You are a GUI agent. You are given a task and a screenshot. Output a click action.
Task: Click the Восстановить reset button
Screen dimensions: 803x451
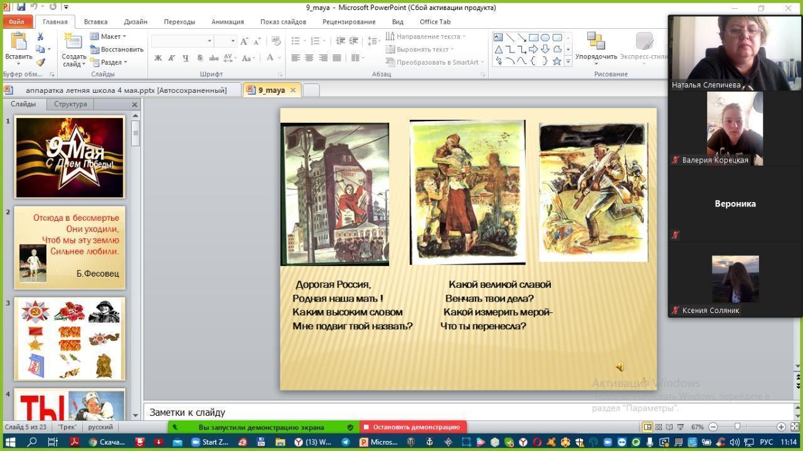[x=117, y=50]
